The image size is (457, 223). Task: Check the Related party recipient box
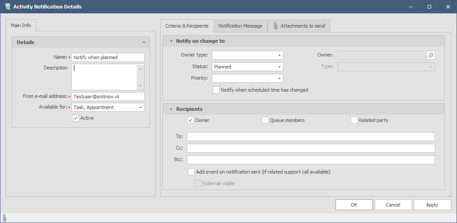pos(354,120)
